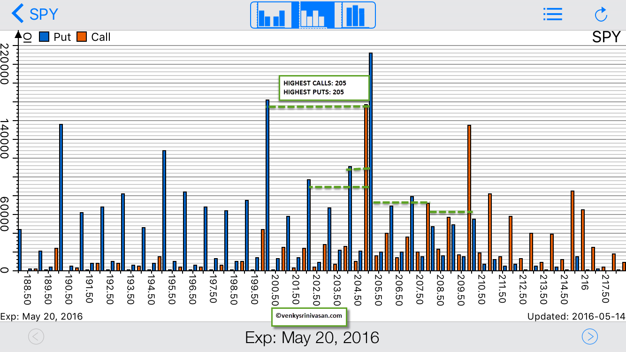Tap the 200.50 strike axis label
Screen dimensions: 626x352
275,289
